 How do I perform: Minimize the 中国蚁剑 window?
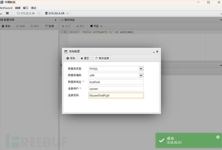[x=198, y=2]
